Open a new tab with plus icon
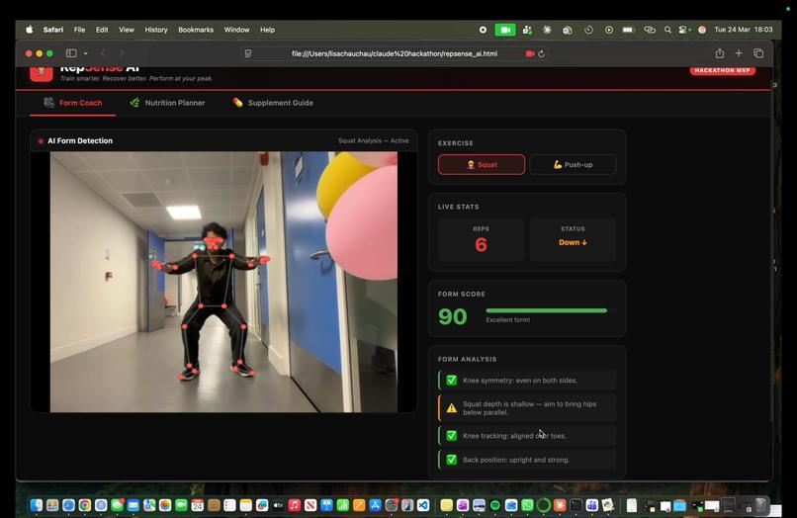This screenshot has height=518, width=797. tap(739, 53)
